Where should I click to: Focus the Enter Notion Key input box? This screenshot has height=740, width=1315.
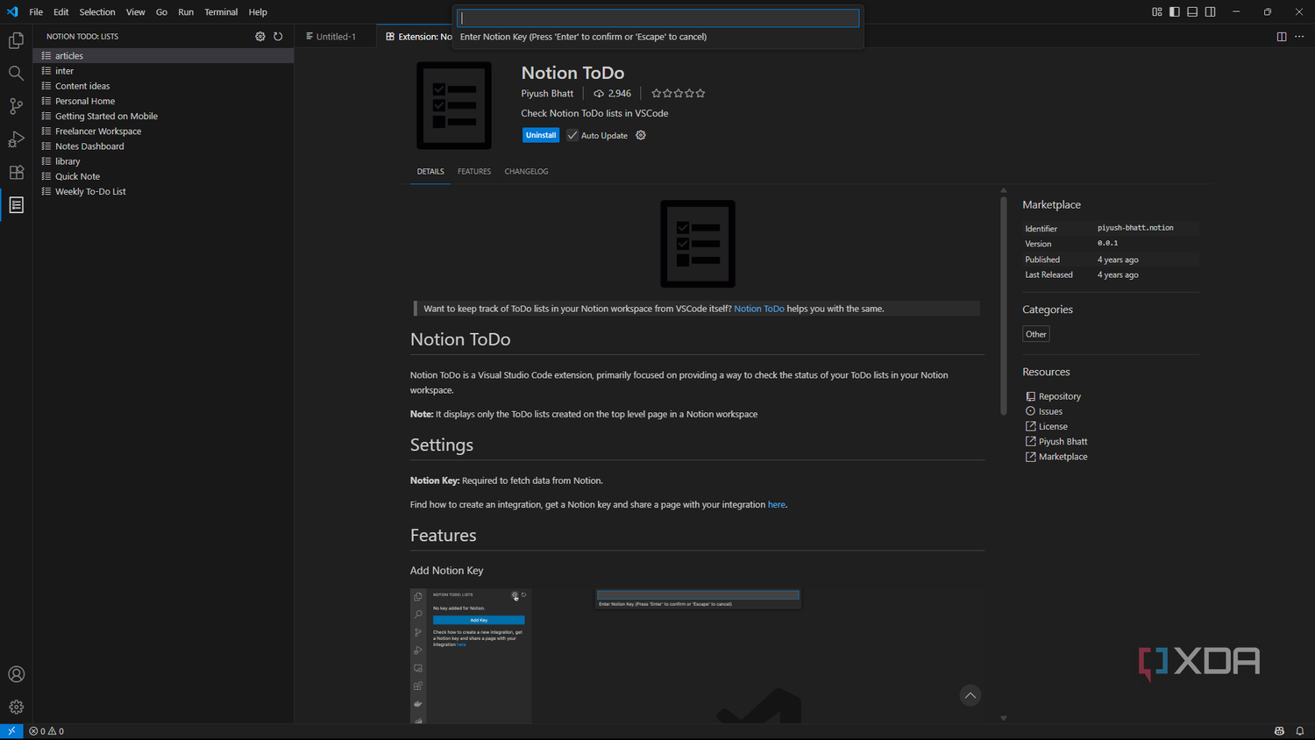tap(657, 18)
